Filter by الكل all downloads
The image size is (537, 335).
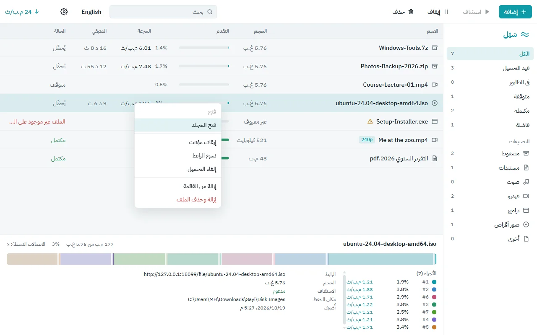[x=490, y=54]
